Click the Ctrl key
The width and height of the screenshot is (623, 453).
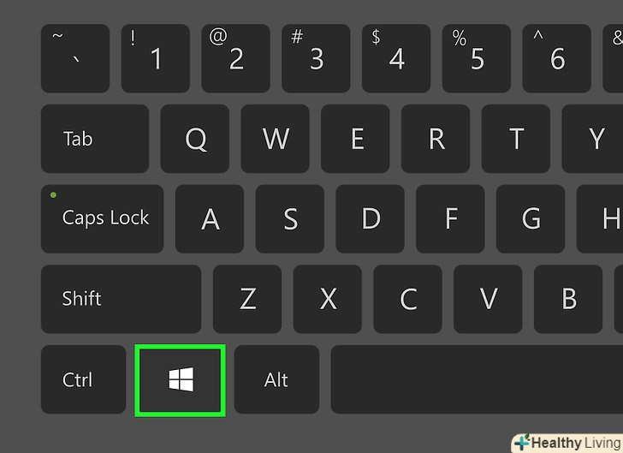(x=84, y=379)
